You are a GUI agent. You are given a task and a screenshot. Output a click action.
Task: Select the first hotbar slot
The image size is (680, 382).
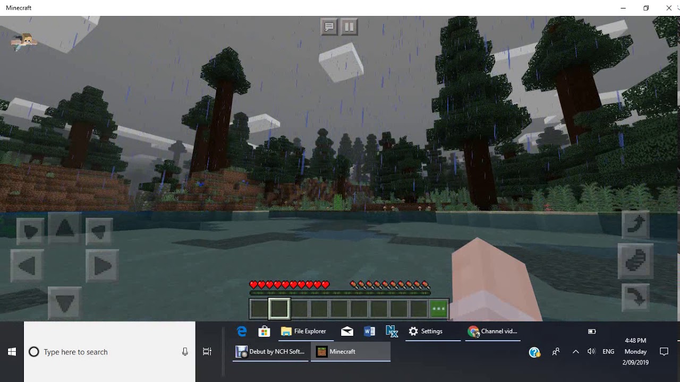[259, 309]
